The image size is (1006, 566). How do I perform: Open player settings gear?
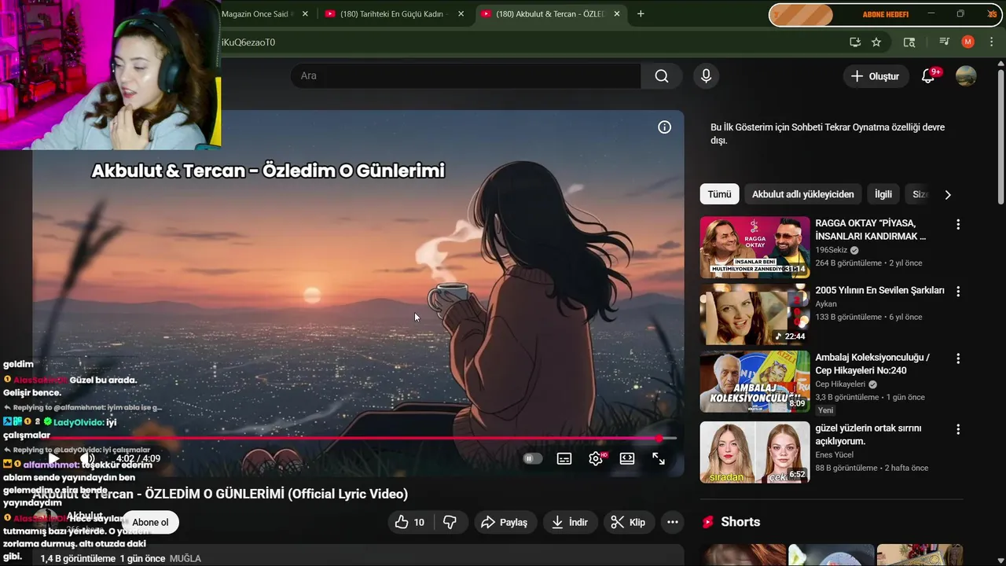[596, 458]
